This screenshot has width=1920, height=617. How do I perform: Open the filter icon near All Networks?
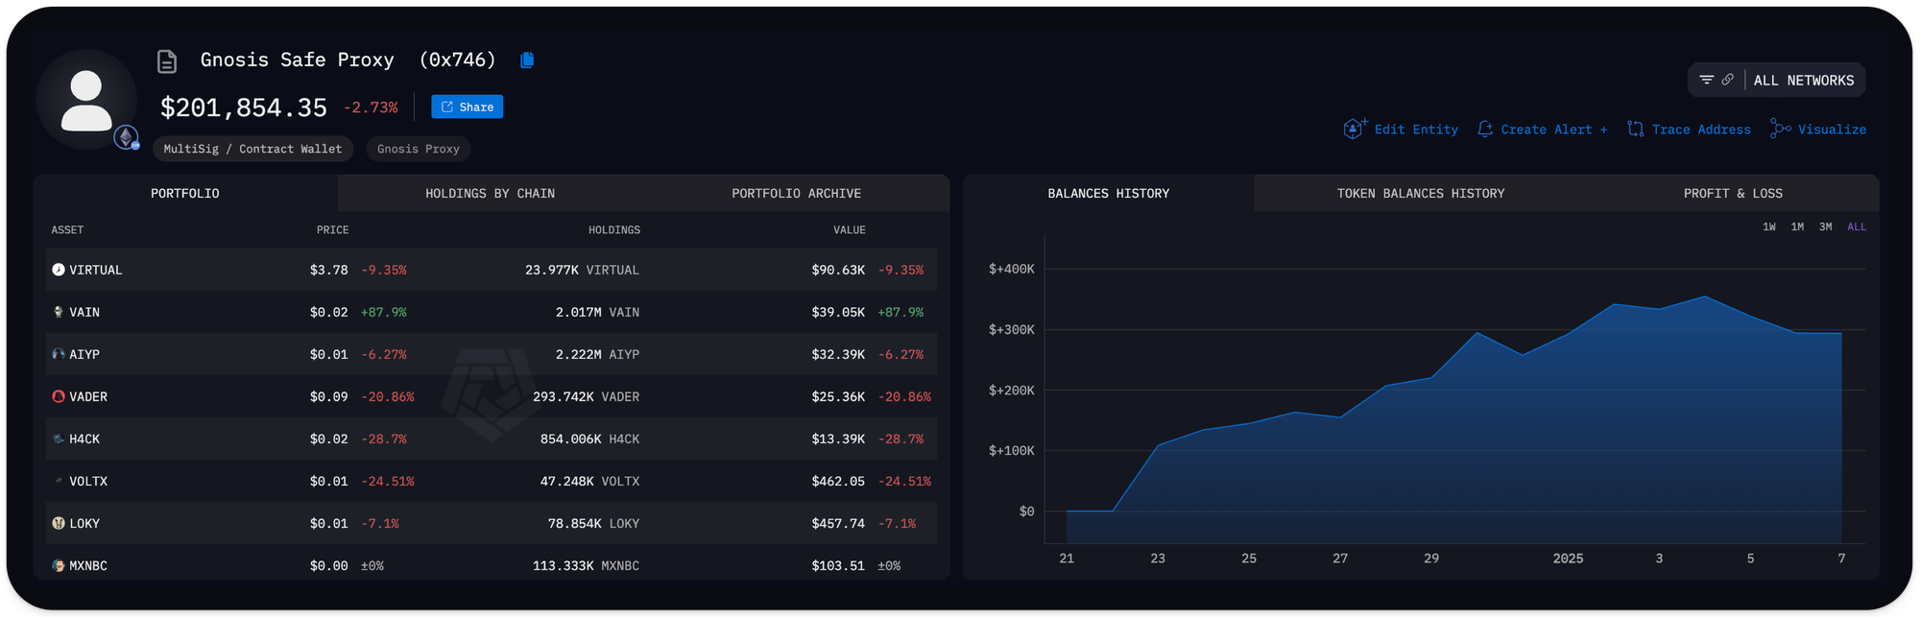tap(1706, 80)
